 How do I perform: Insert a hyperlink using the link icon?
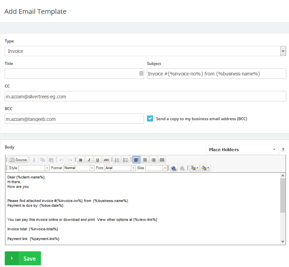tap(174, 168)
